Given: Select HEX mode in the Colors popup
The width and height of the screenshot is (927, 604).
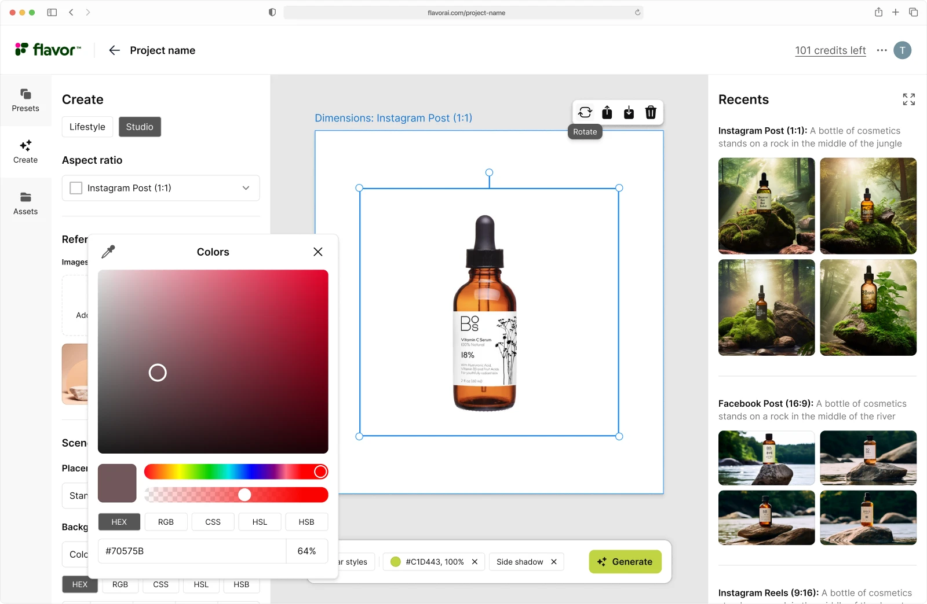Looking at the screenshot, I should 119,522.
